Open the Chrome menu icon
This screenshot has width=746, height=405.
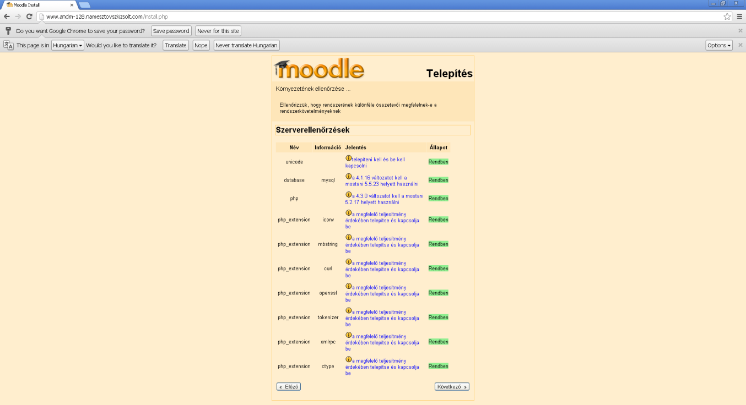coord(739,17)
